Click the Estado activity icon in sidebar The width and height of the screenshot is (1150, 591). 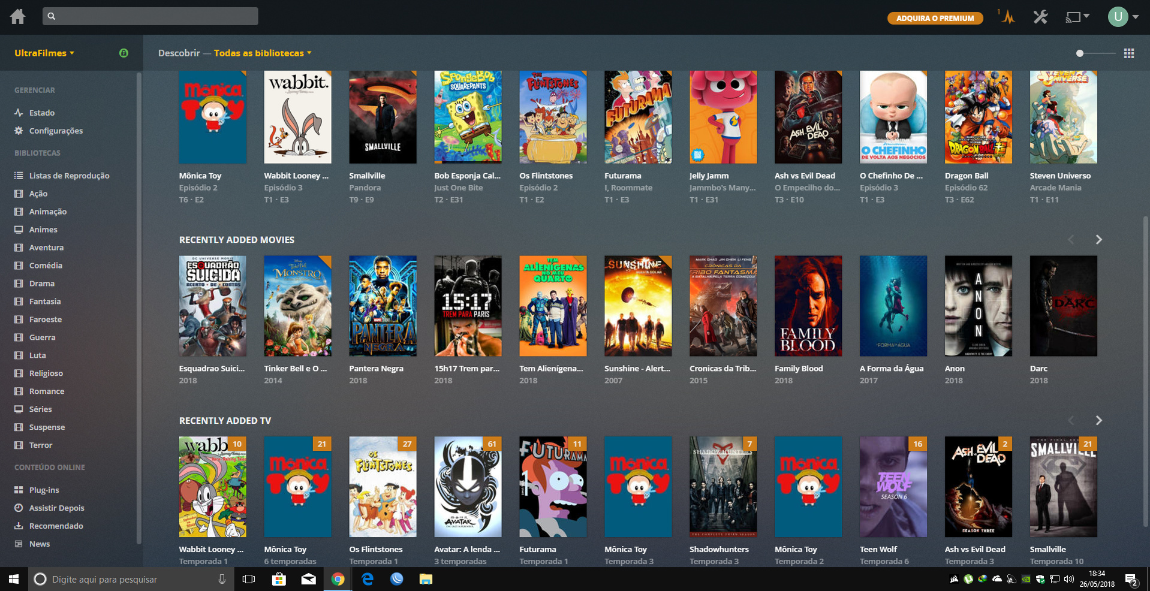19,113
